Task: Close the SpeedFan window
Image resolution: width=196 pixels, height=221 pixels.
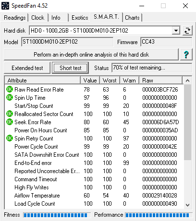Action: (x=185, y=6)
